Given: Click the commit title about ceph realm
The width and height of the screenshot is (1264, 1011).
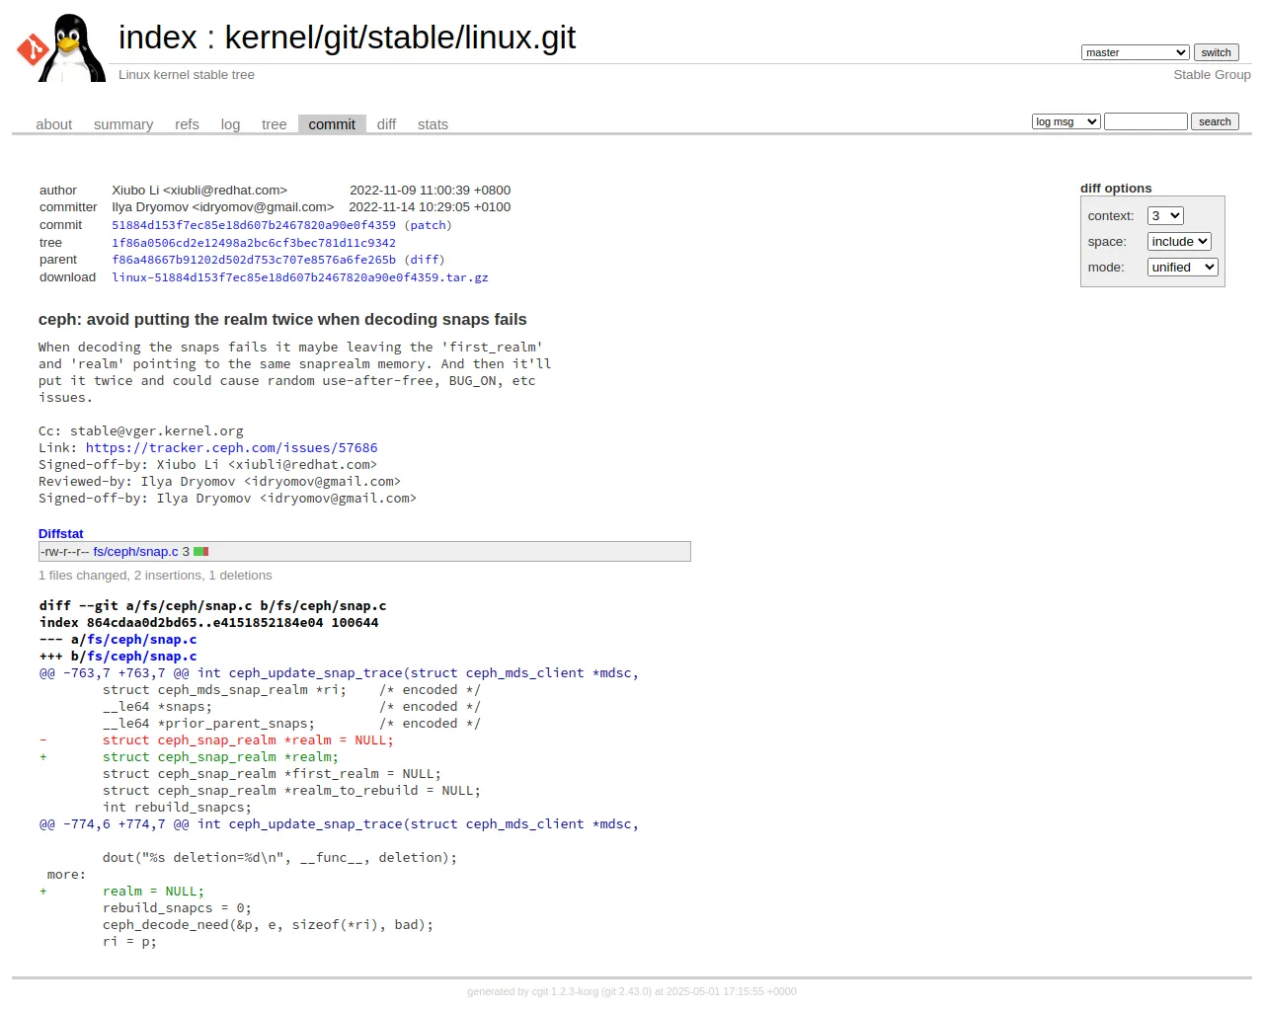Looking at the screenshot, I should click(282, 320).
